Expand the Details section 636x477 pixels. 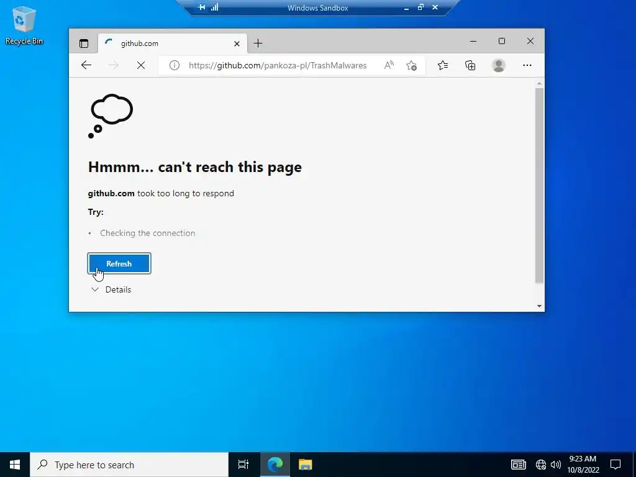tap(111, 289)
